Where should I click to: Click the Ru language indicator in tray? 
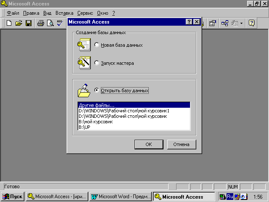tap(230, 197)
